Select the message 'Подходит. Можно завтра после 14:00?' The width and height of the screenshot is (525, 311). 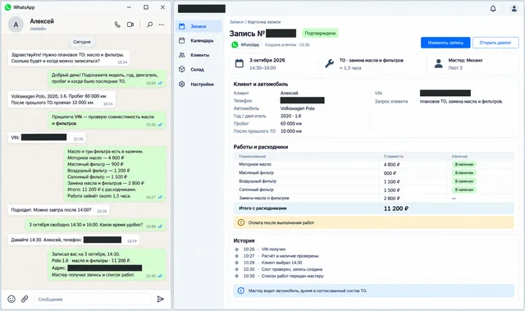pyautogui.click(x=58, y=210)
